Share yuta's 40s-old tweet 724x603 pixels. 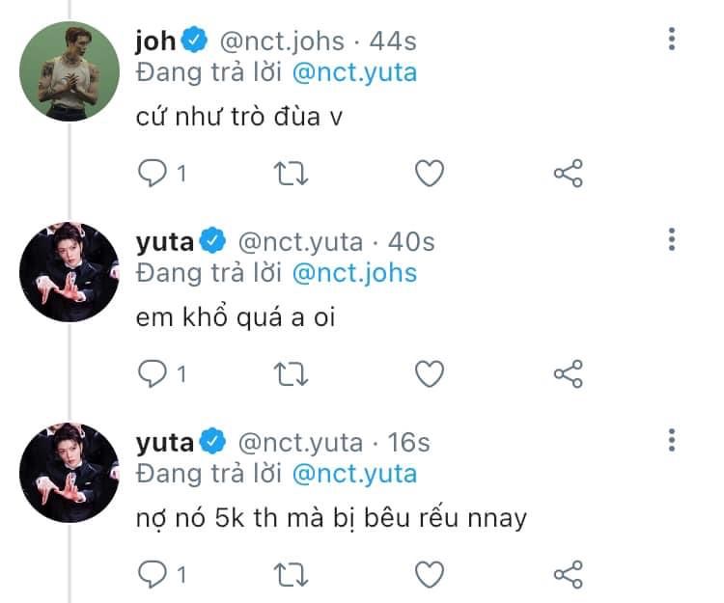(x=569, y=373)
